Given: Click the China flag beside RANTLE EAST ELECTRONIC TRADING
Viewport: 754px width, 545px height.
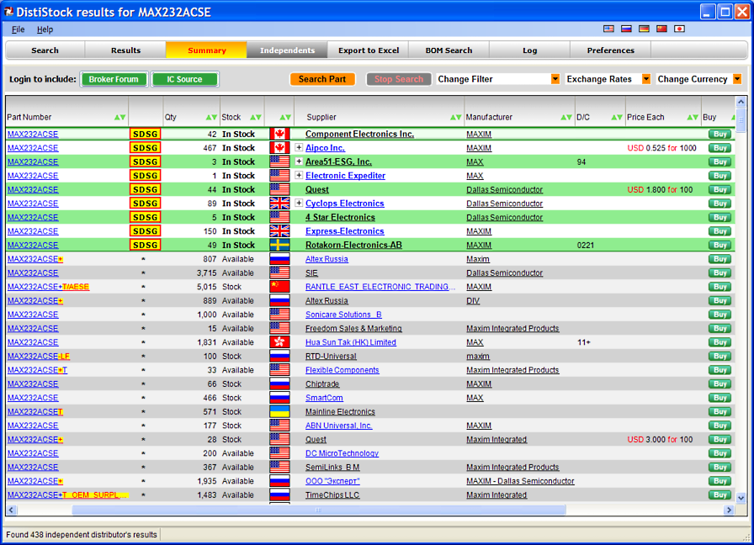Looking at the screenshot, I should point(279,287).
